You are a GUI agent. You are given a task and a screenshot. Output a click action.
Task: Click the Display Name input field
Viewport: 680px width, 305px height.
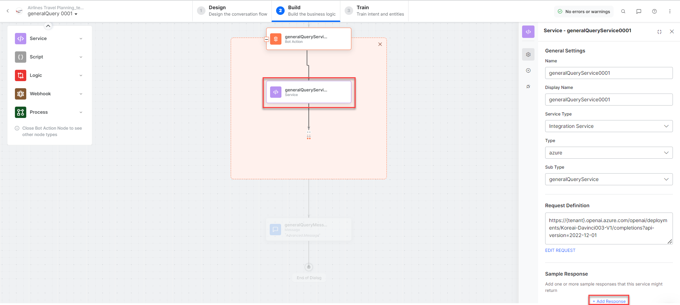tap(609, 100)
